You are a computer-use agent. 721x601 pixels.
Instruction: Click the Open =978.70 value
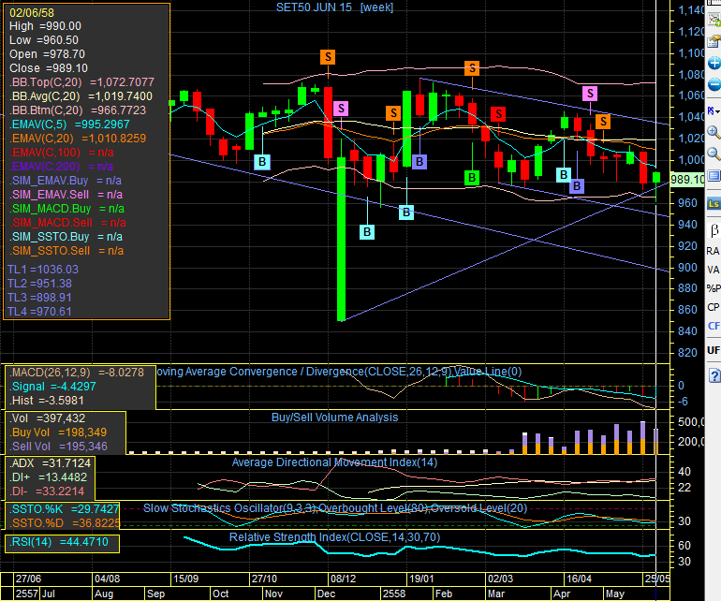pyautogui.click(x=47, y=54)
